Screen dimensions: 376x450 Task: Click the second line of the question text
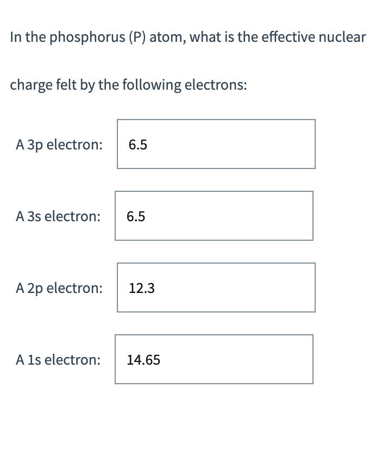128,85
